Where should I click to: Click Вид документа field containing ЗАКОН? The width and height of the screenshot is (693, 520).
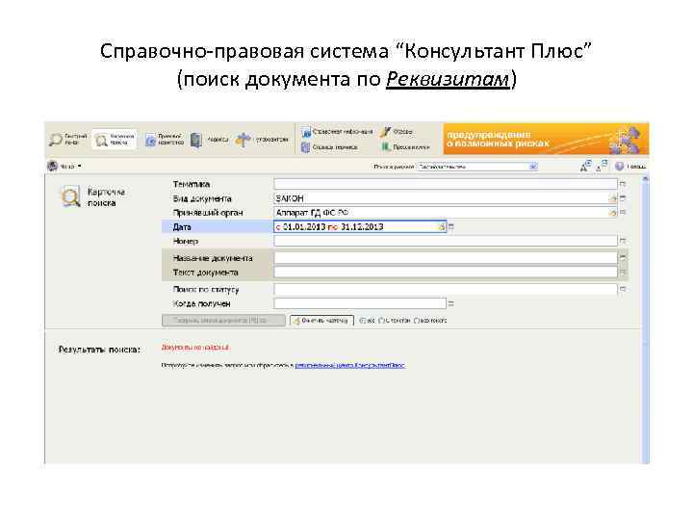pos(446,198)
